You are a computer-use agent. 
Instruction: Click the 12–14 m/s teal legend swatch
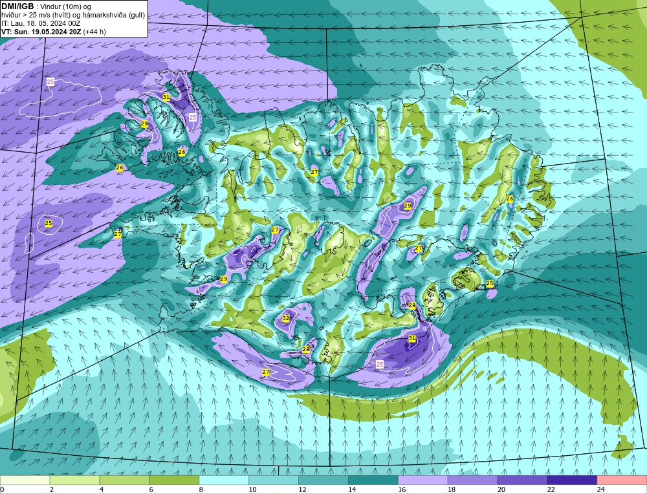323,480
